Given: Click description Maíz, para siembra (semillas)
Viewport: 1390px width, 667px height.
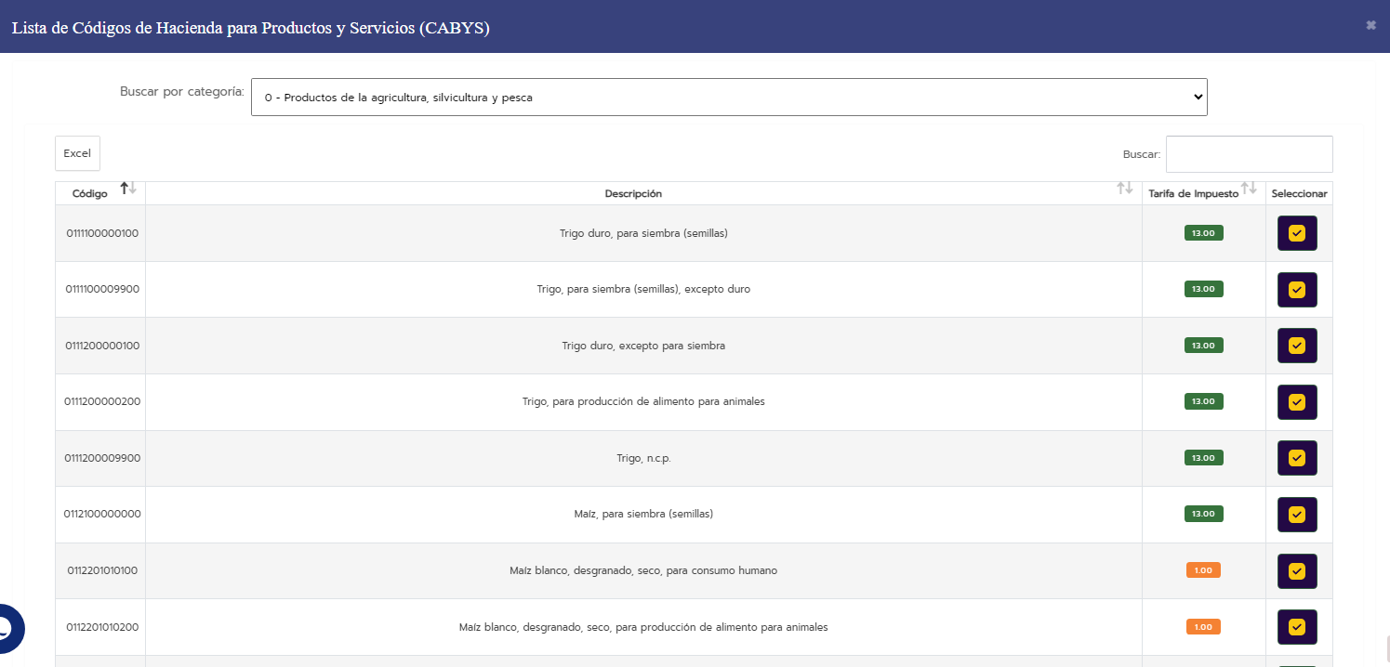Looking at the screenshot, I should point(643,514).
